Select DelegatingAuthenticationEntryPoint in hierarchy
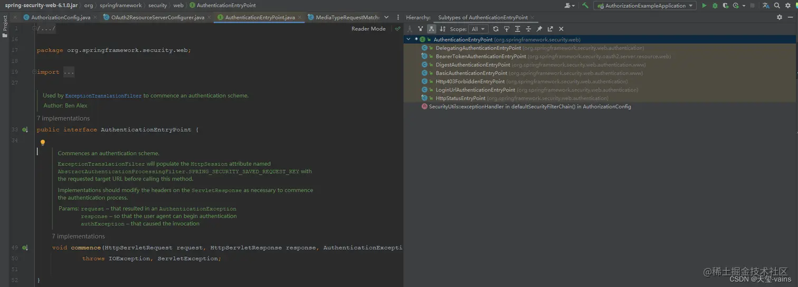The height and width of the screenshot is (287, 798). click(x=599, y=48)
